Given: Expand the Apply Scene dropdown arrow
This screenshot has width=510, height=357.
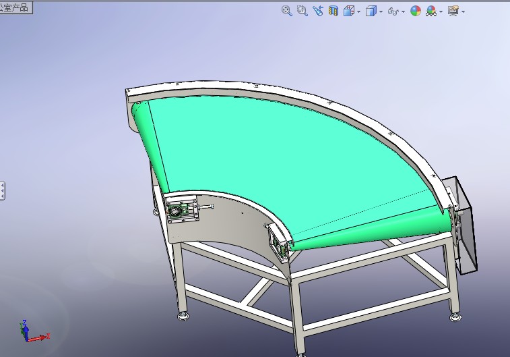Looking at the screenshot, I should click(x=441, y=11).
